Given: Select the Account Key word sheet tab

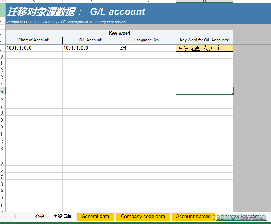Looking at the screenshot, I should tap(241, 217).
